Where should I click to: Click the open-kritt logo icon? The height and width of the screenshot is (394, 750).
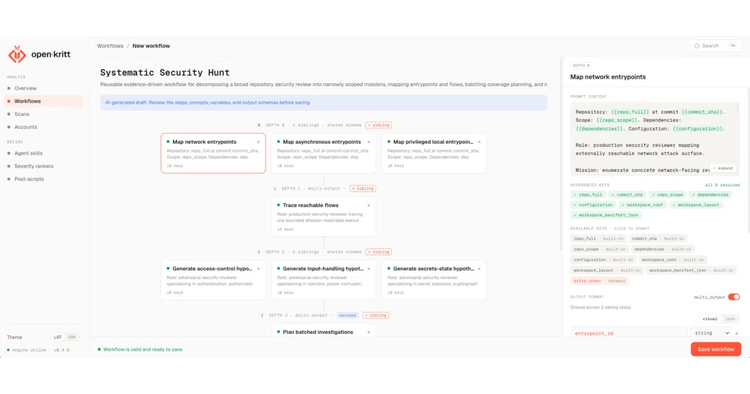point(17,54)
